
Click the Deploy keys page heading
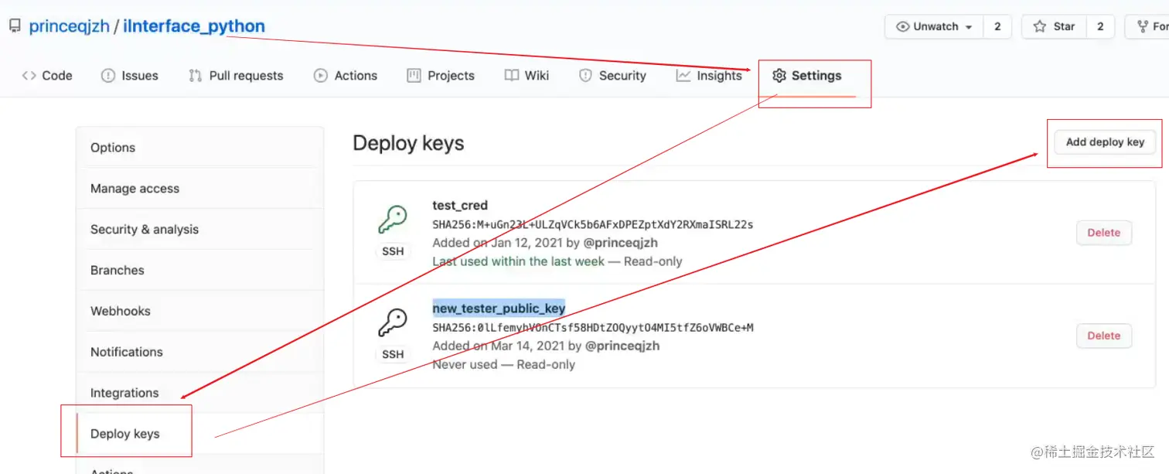tap(408, 143)
